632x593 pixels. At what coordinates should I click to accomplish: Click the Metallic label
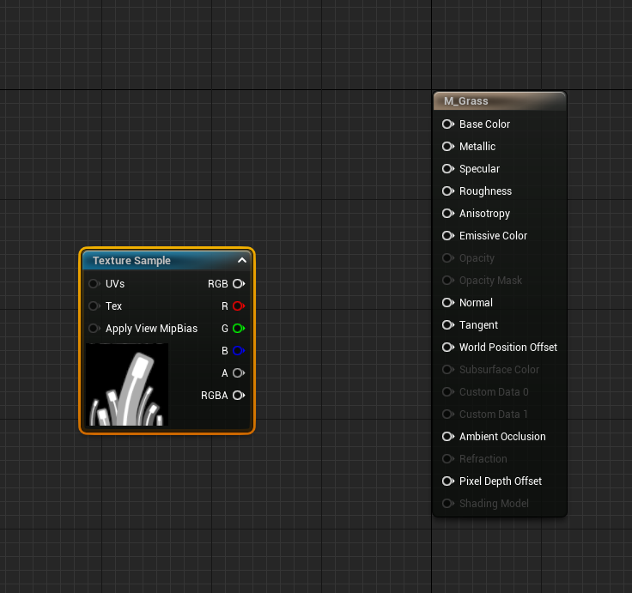(x=477, y=146)
